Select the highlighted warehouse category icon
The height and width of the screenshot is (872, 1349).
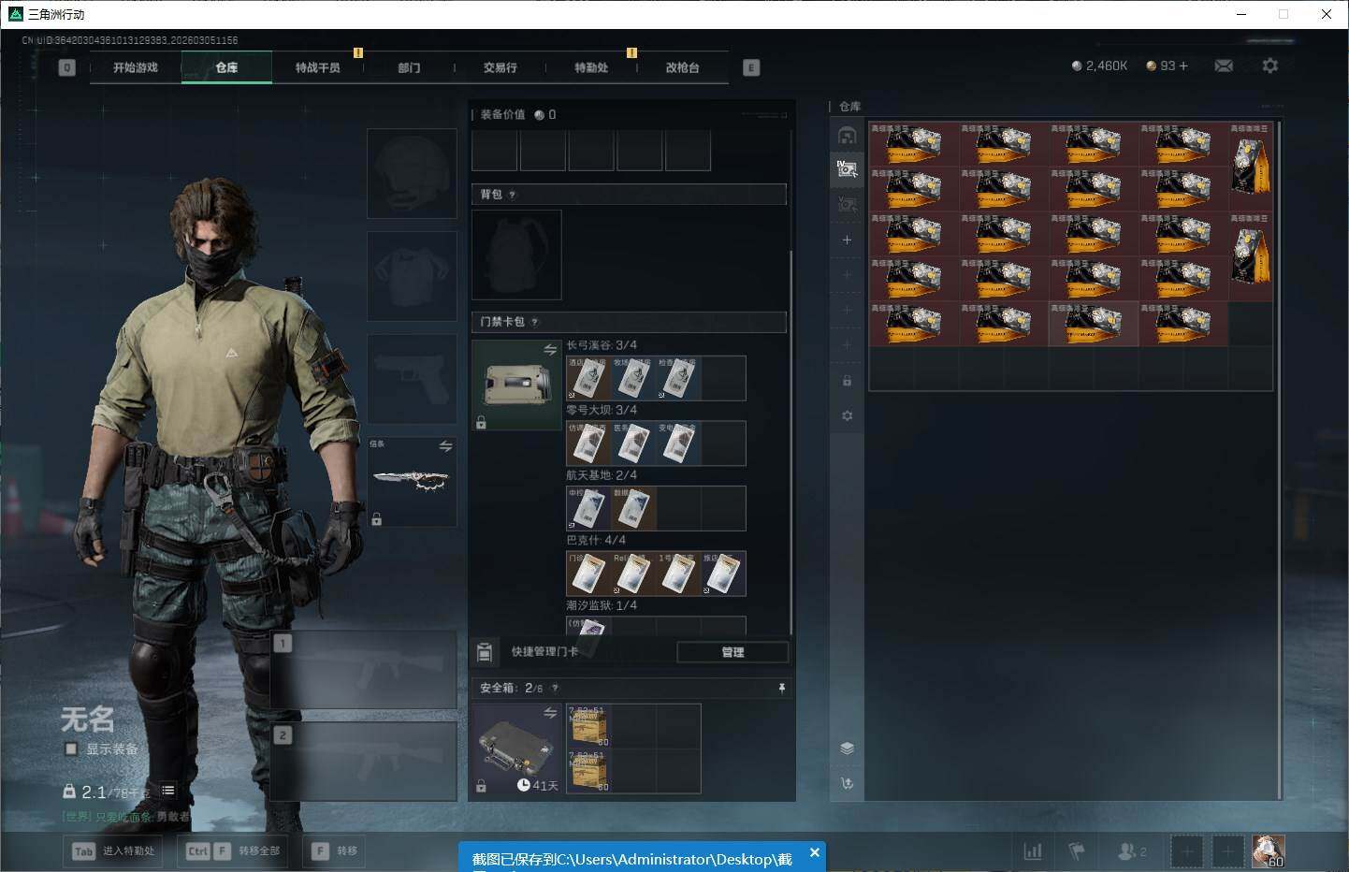pos(847,169)
